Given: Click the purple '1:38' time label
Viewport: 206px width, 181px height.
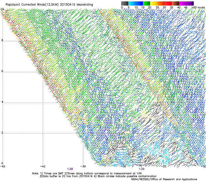Looking at the screenshot, I should click(70, 169).
